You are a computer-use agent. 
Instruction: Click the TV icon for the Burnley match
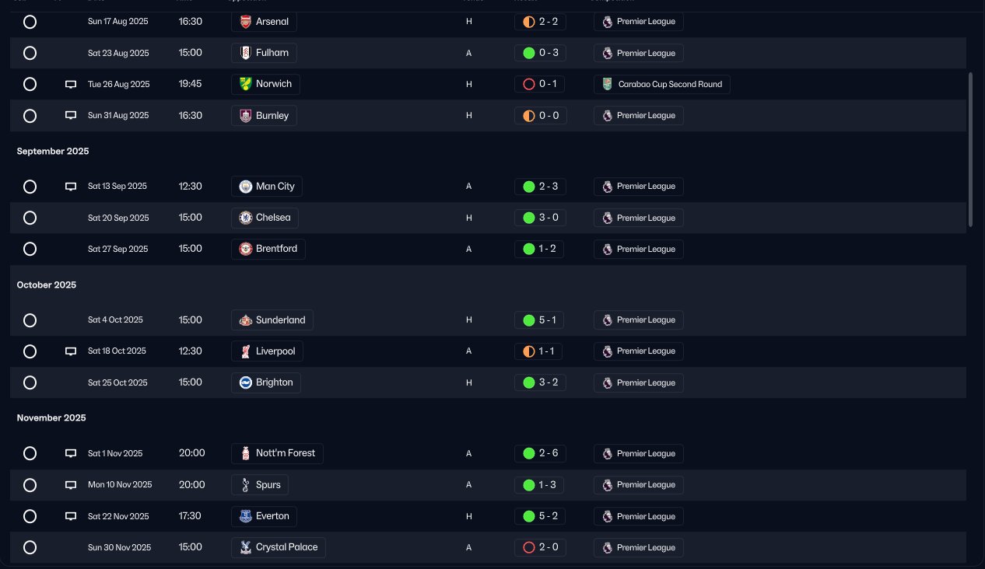(71, 116)
